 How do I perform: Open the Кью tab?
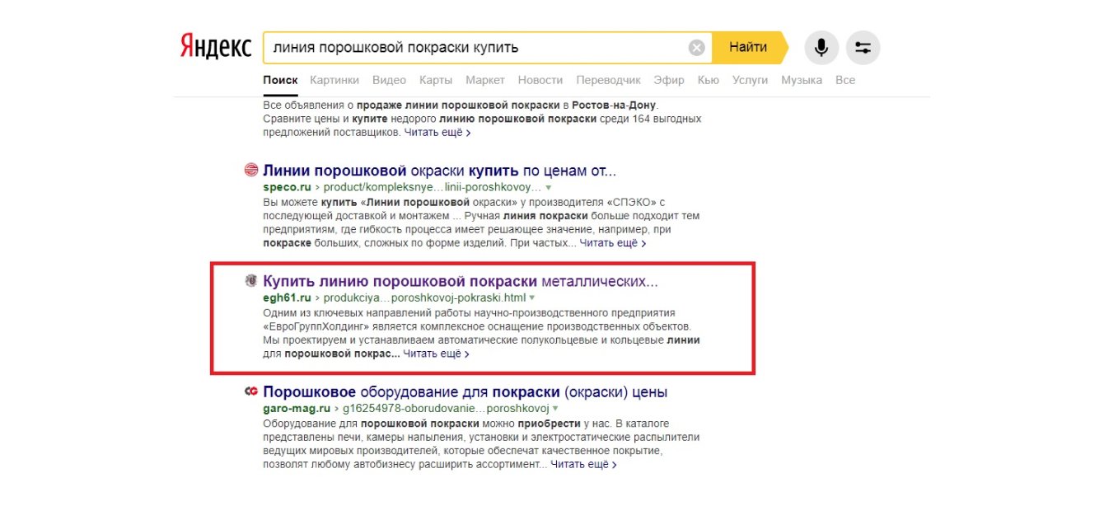[709, 80]
